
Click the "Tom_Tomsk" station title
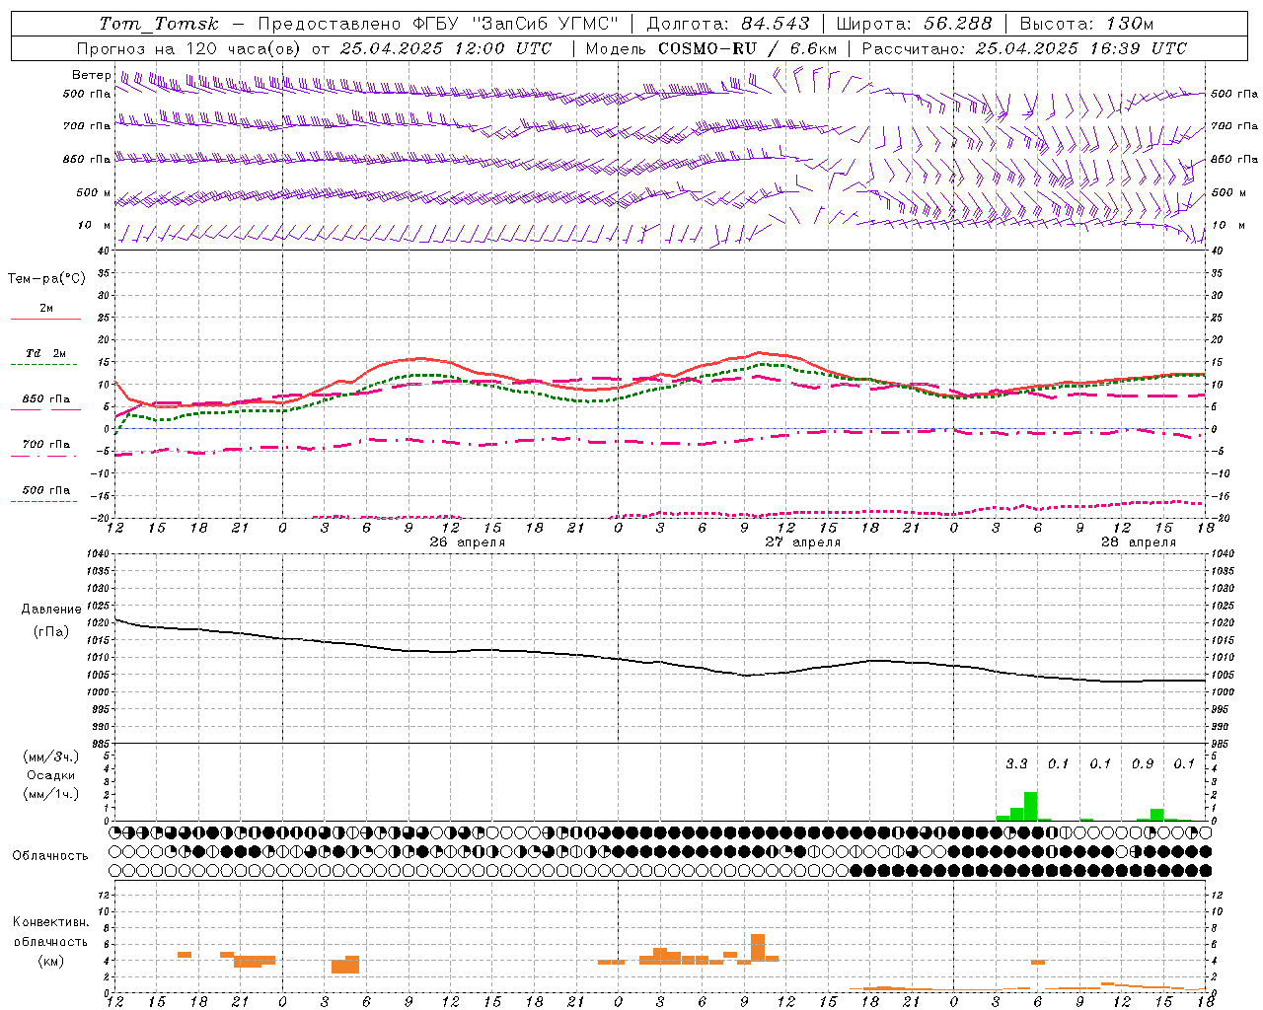coord(158,24)
